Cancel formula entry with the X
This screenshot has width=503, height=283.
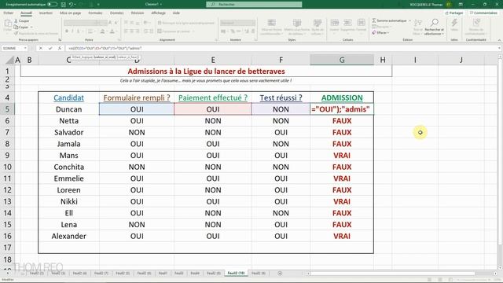pos(41,49)
